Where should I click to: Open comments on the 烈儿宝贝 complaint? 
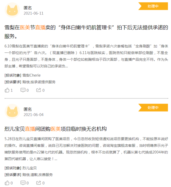(x=23, y=183)
